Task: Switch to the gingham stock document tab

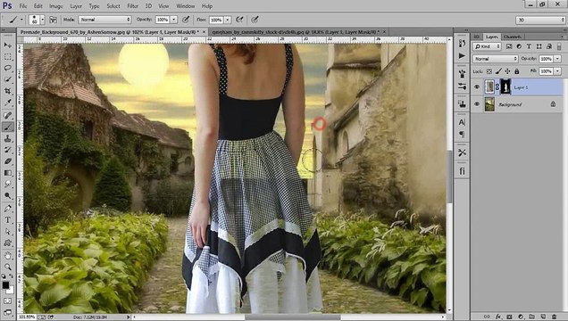Action: point(299,32)
